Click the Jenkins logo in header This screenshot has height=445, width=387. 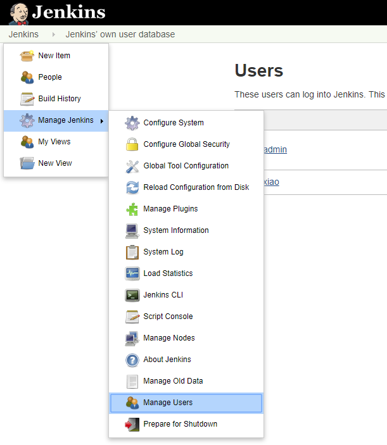(x=57, y=12)
